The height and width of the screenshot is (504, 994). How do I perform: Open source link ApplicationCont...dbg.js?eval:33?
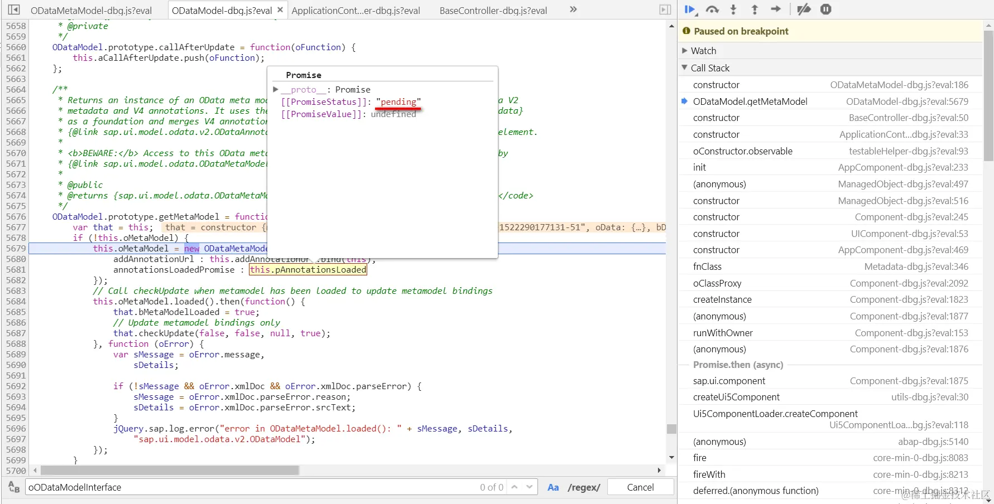click(904, 134)
